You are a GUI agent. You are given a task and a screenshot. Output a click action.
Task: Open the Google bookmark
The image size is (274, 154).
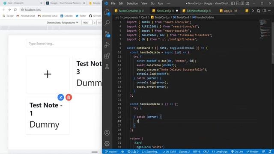(8, 16)
